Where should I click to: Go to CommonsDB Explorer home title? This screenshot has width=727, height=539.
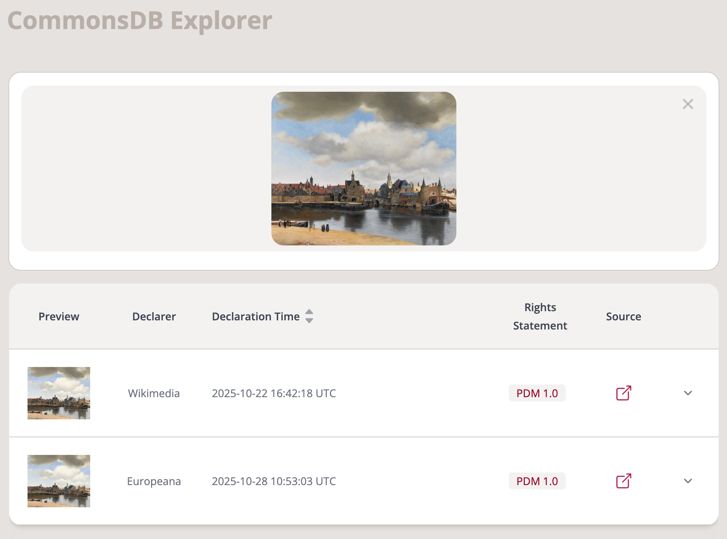[140, 20]
